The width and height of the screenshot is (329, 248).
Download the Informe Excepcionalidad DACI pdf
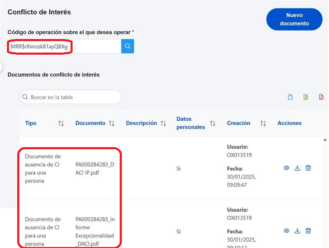(x=297, y=231)
